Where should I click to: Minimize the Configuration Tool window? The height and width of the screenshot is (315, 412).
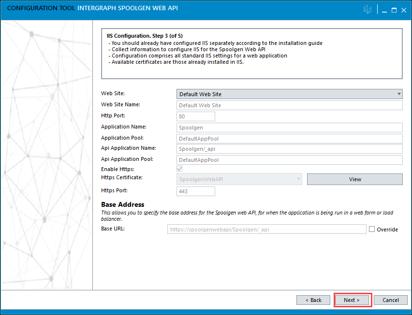click(383, 10)
